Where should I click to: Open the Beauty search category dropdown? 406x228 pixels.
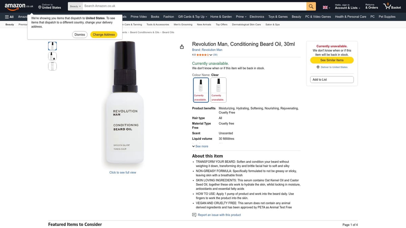[x=74, y=6]
